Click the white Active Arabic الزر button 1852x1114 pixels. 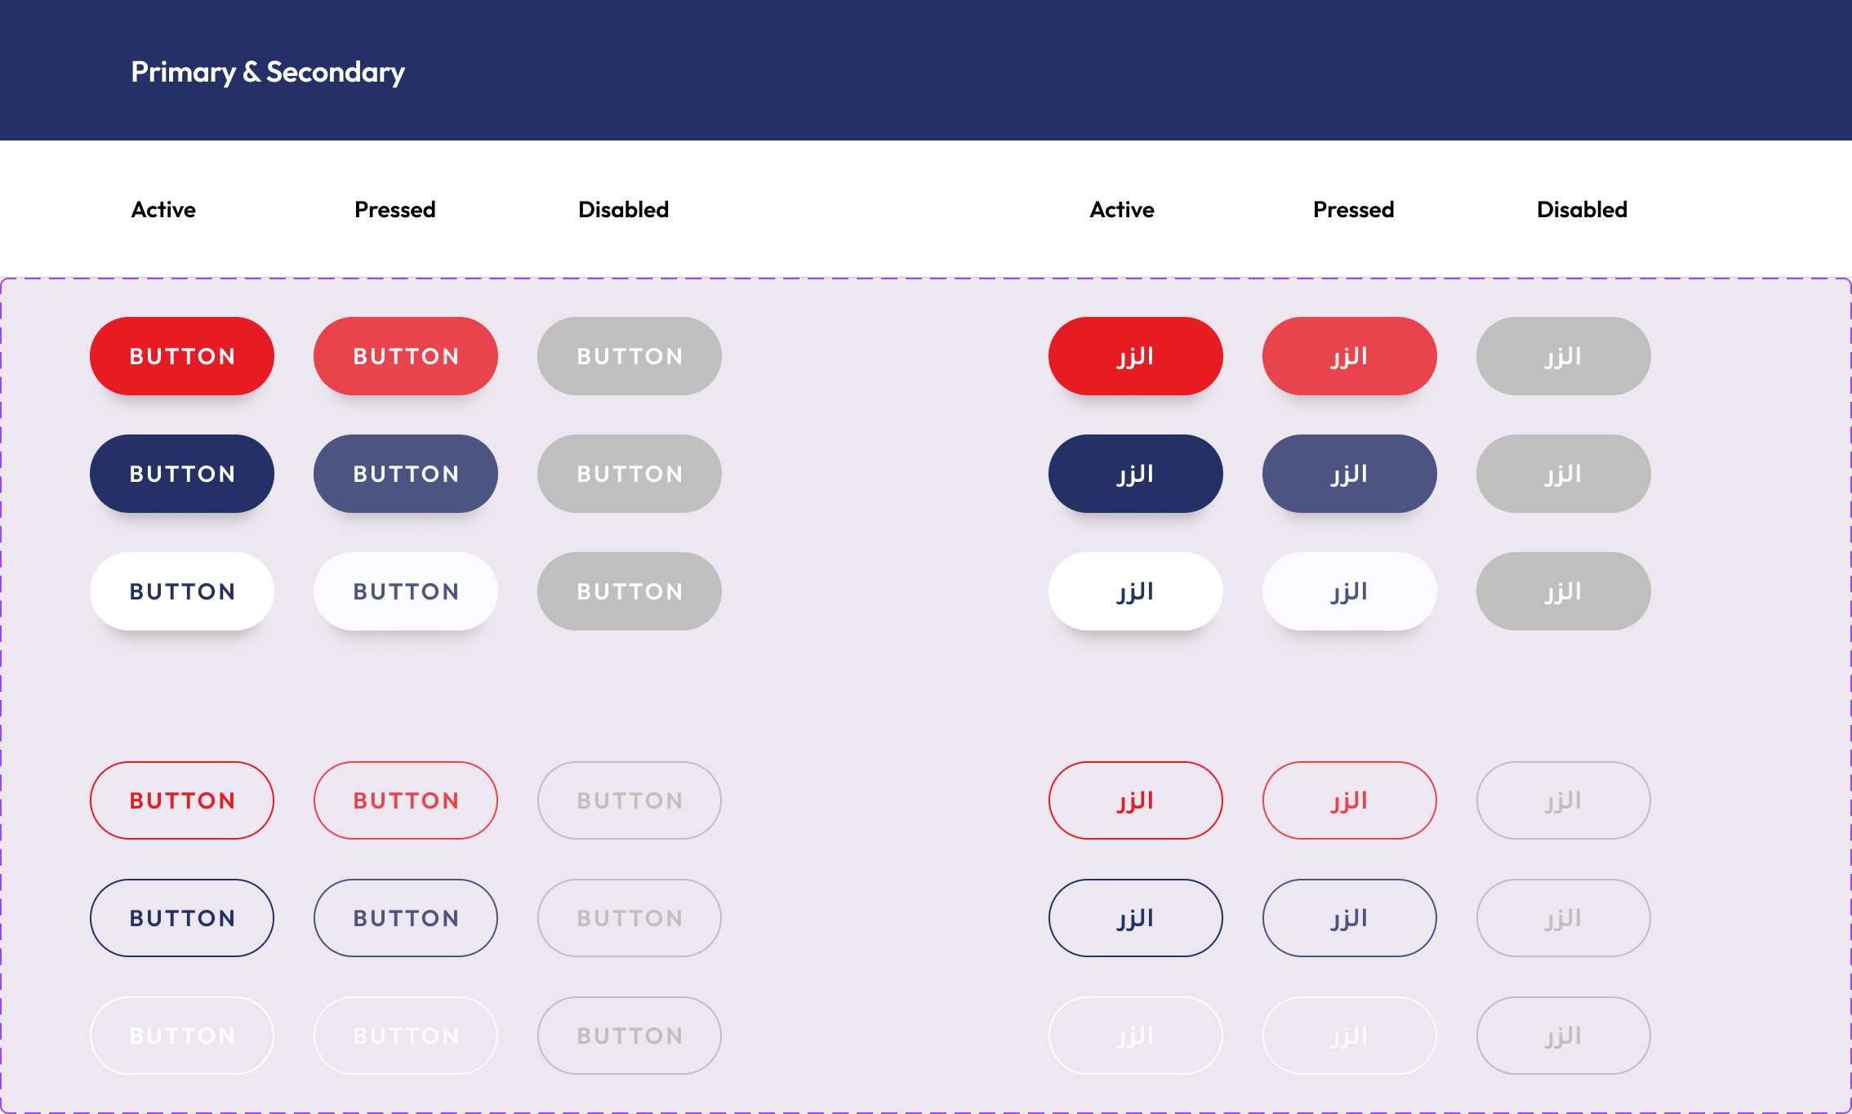(1135, 591)
